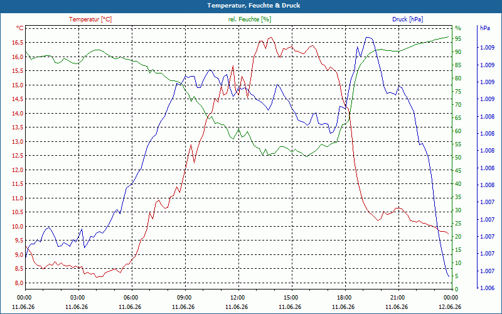Click the '13,5' temperature tick label
The image size is (502, 314).
18,127
